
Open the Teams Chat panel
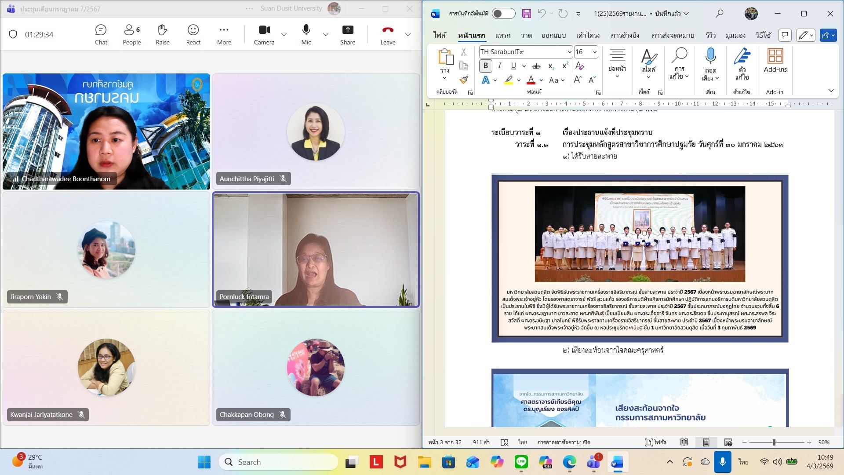101,34
